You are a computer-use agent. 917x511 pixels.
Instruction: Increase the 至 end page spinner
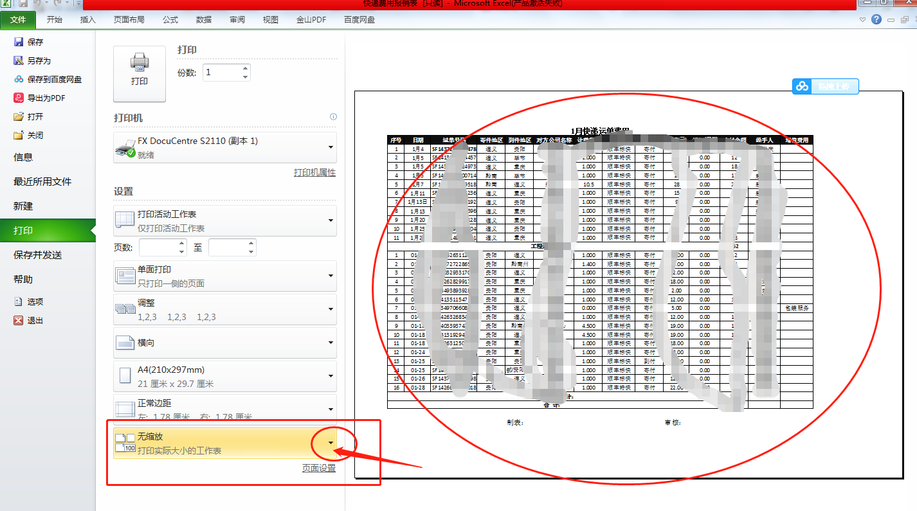pos(251,244)
